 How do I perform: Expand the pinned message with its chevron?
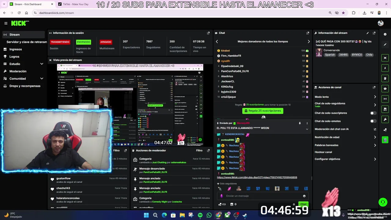click(307, 129)
